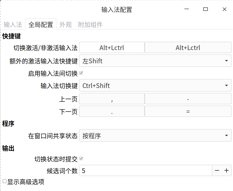Select the 附加组件 tab
The height and width of the screenshot is (191, 233).
pyautogui.click(x=90, y=25)
